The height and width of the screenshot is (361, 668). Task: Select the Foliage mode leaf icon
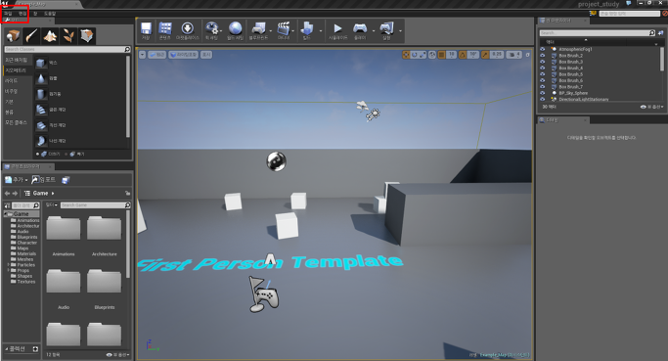[68, 36]
